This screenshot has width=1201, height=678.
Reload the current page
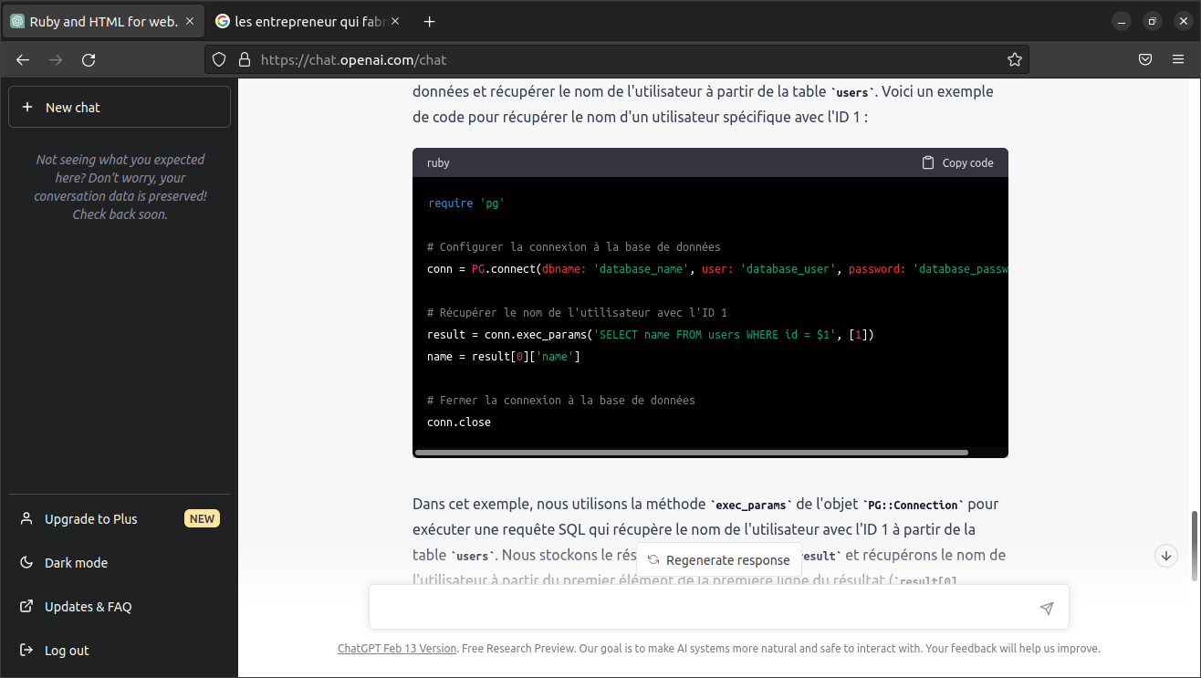[x=89, y=60]
